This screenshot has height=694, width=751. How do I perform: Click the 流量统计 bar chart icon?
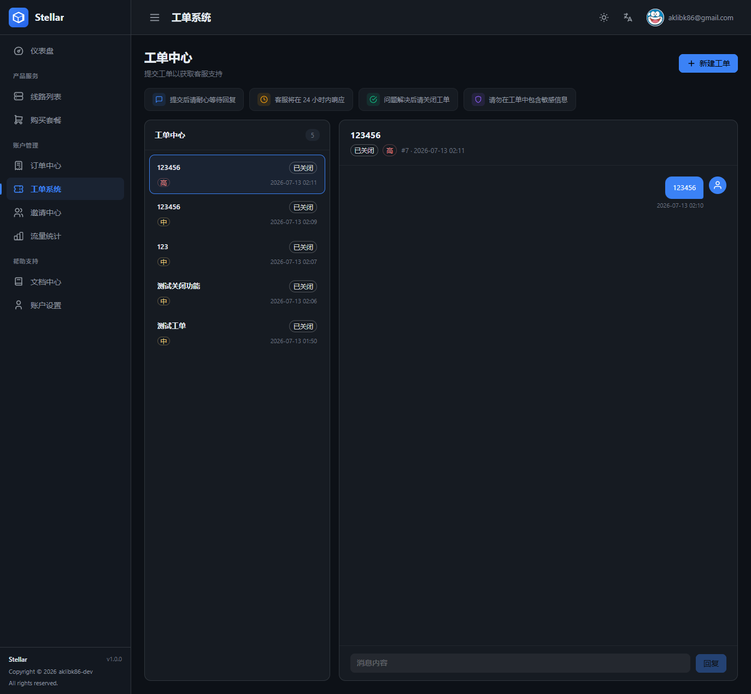click(19, 236)
